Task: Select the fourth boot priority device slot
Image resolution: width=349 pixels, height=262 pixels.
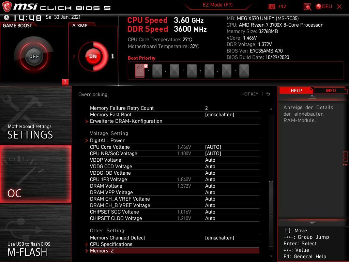Action: point(192,71)
